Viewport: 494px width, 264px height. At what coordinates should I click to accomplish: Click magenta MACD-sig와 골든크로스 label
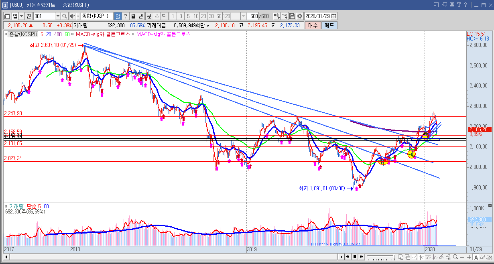click(163, 35)
